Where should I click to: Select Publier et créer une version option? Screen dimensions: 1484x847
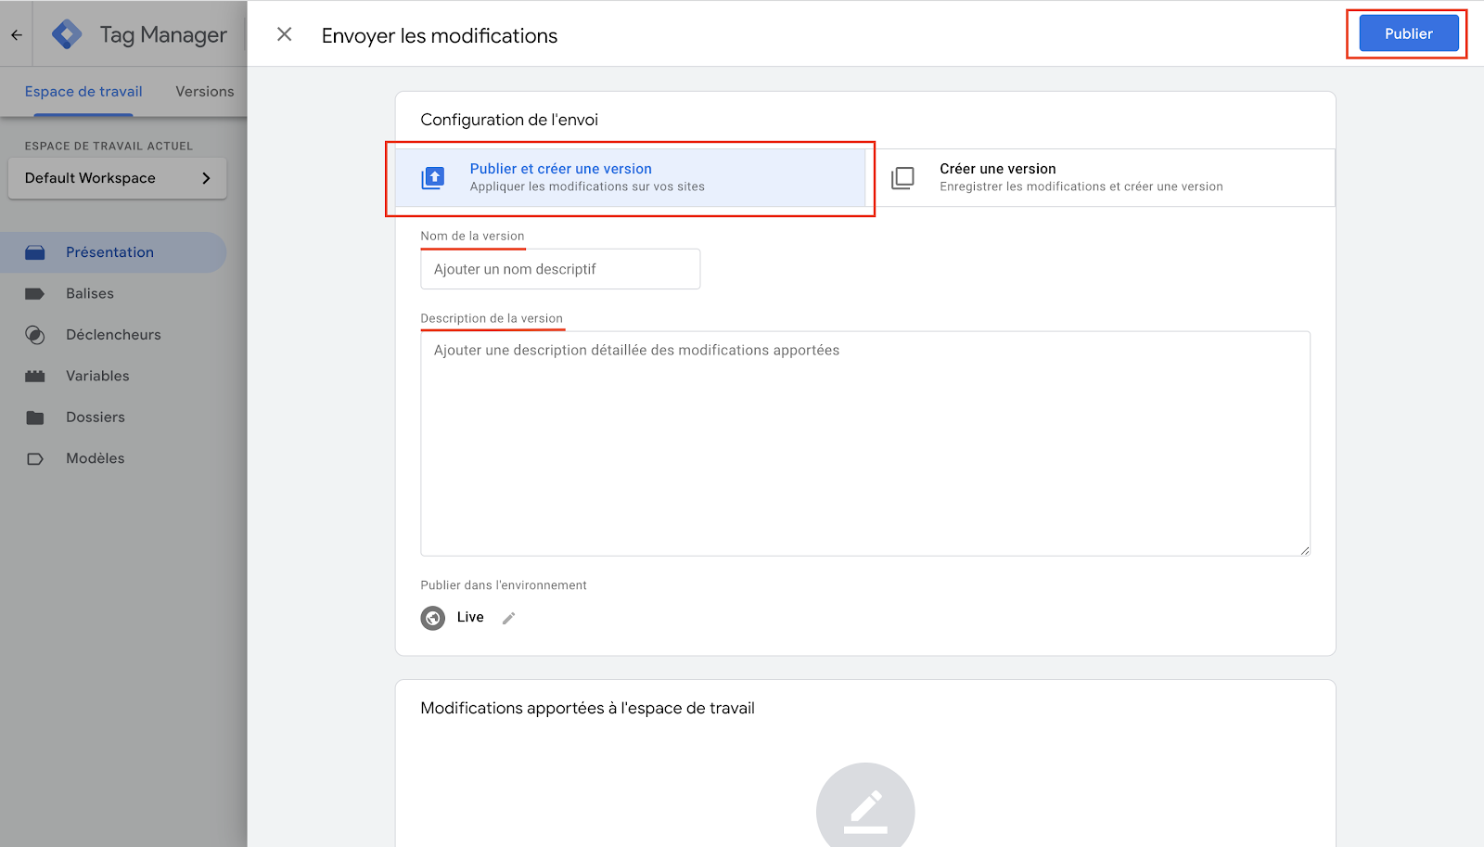[631, 177]
